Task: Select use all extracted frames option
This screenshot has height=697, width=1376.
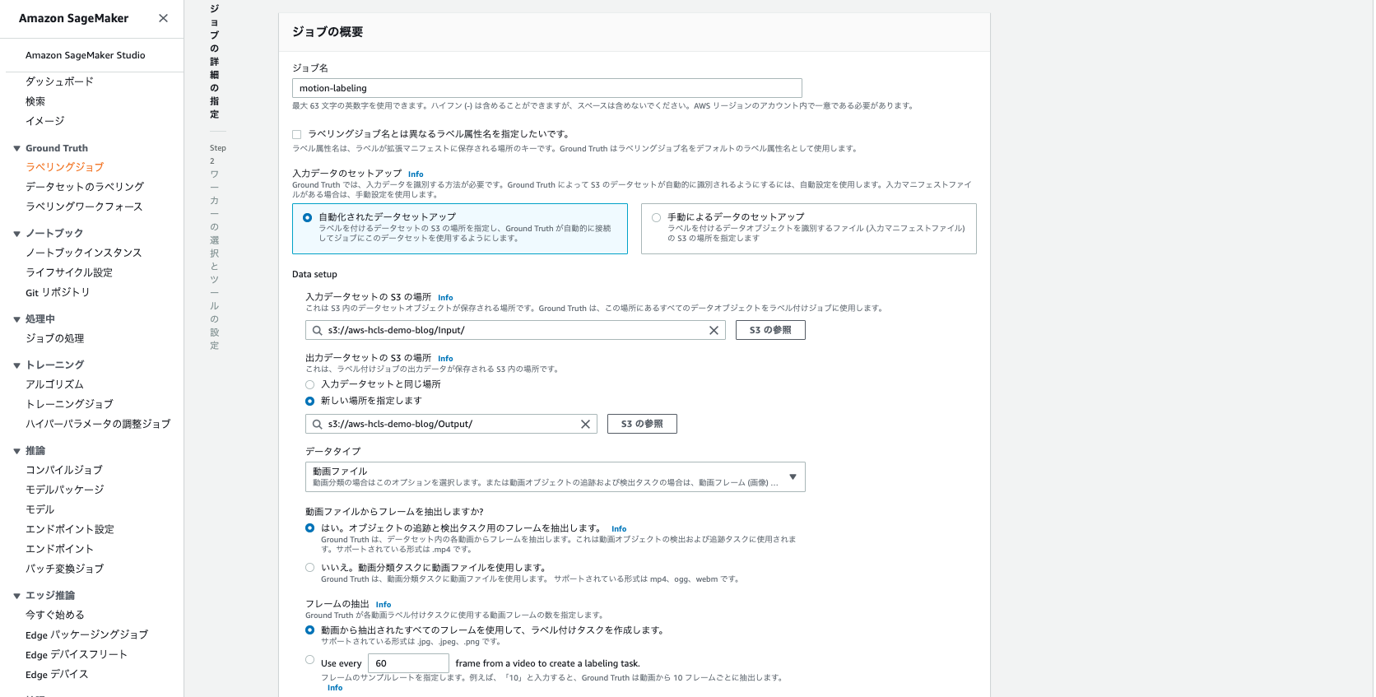Action: pos(309,630)
